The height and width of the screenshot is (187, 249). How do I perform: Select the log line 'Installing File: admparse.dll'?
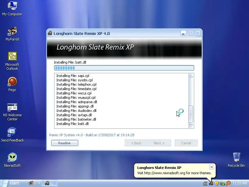(x=77, y=102)
